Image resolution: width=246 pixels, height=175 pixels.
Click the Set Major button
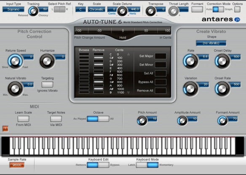(x=160, y=56)
